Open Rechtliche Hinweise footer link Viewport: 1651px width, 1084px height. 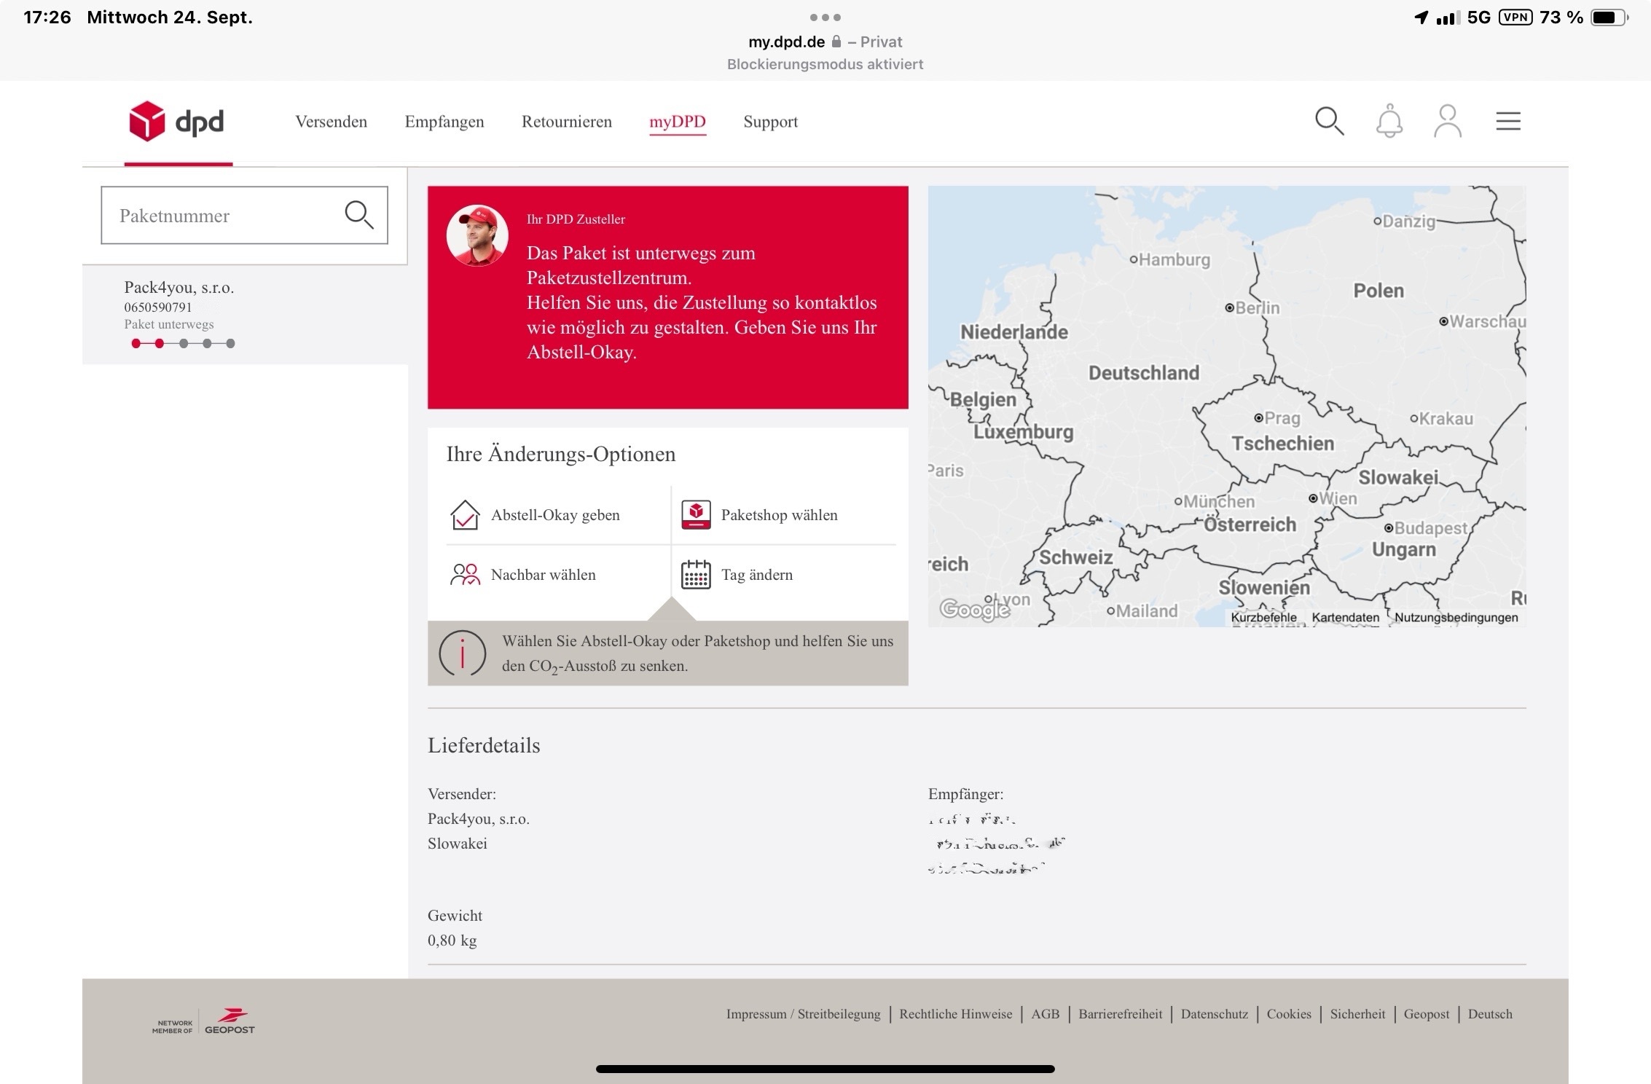(955, 1014)
